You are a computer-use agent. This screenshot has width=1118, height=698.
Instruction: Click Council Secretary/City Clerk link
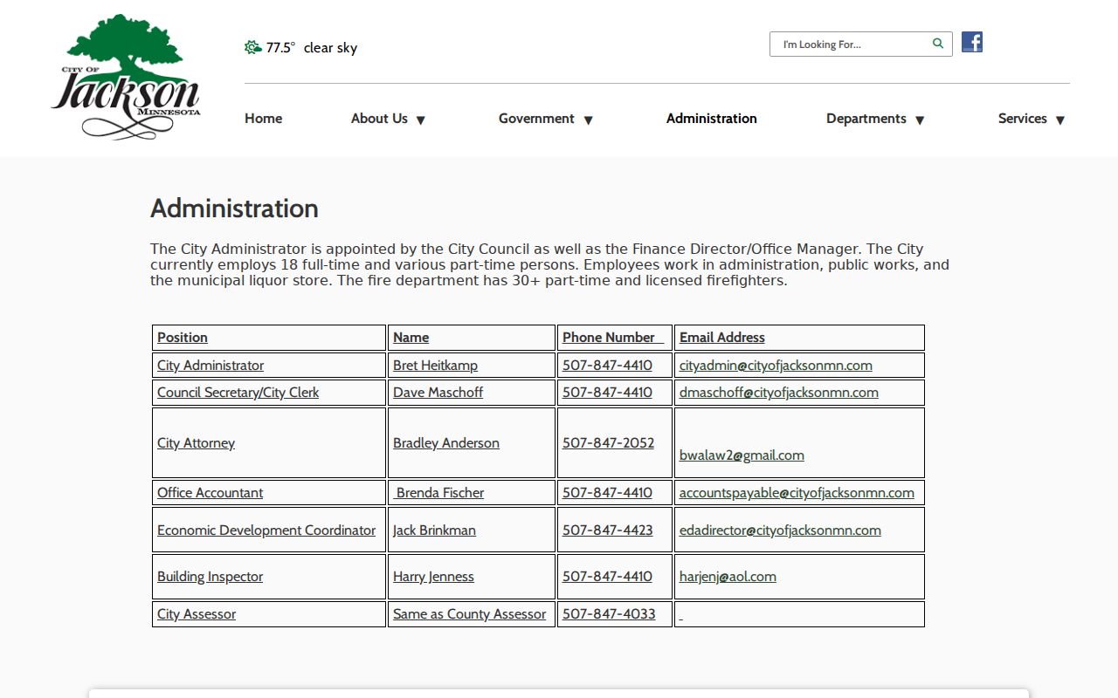click(x=238, y=393)
